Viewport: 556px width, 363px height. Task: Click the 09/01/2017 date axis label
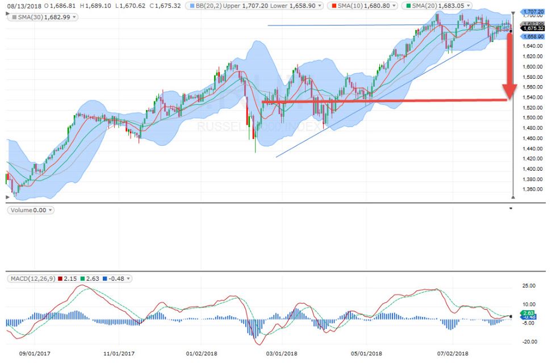click(x=35, y=353)
